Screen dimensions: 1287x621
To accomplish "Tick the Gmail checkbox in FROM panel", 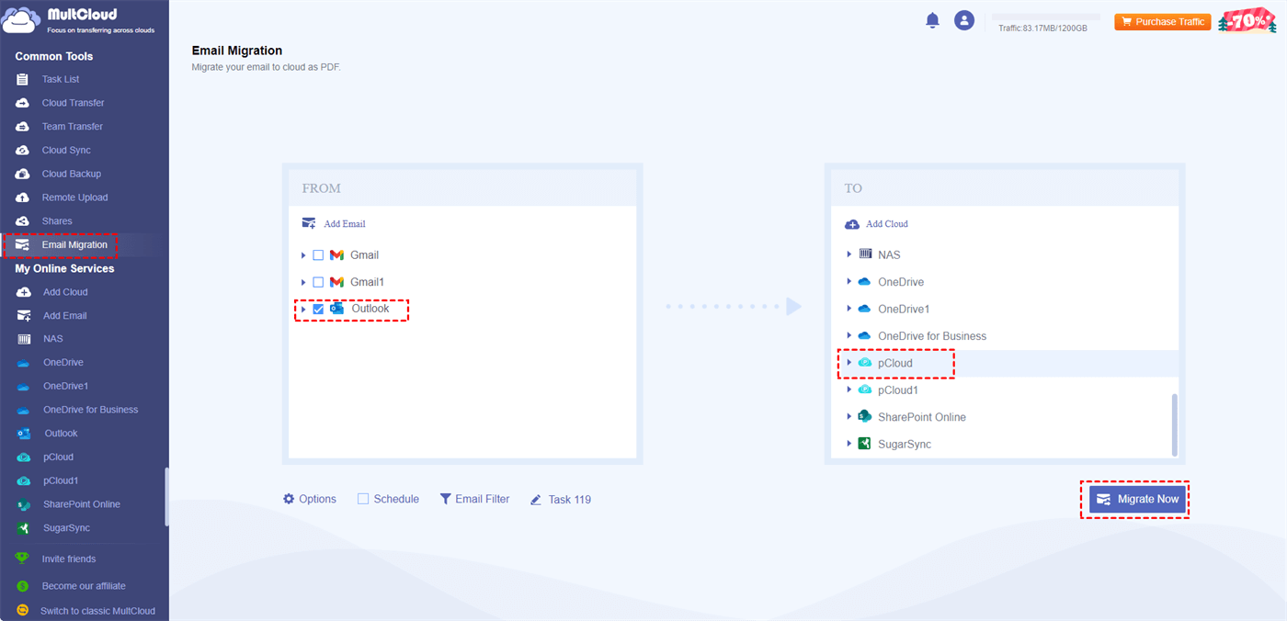I will (318, 255).
